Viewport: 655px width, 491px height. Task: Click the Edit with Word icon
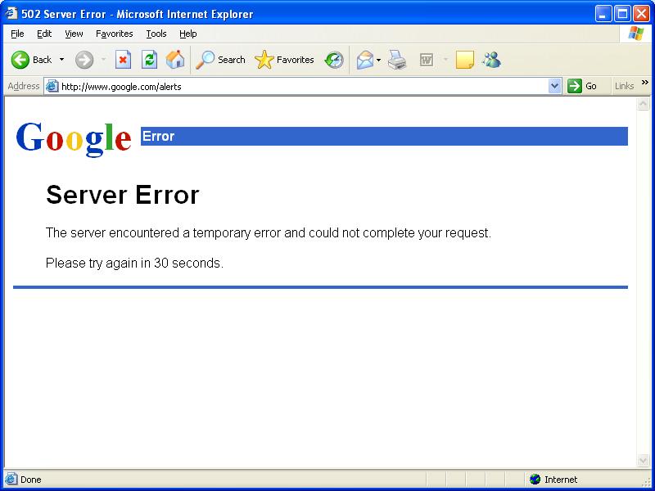[426, 60]
